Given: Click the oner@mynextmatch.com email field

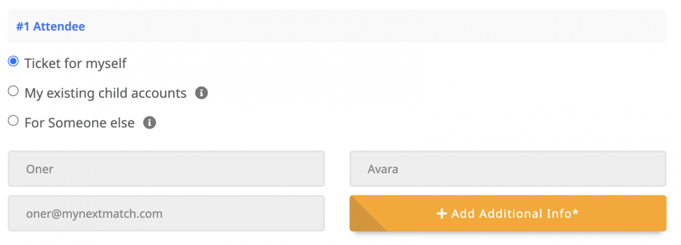Looking at the screenshot, I should pyautogui.click(x=166, y=214).
